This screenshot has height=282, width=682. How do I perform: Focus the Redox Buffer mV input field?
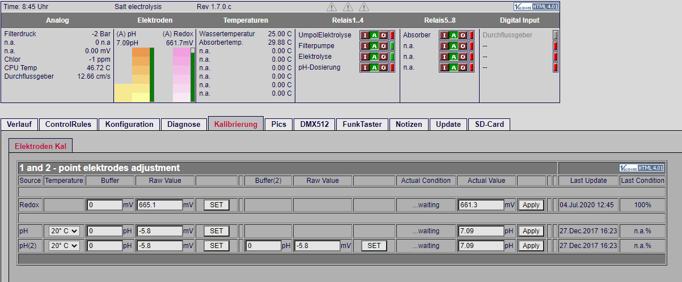105,205
